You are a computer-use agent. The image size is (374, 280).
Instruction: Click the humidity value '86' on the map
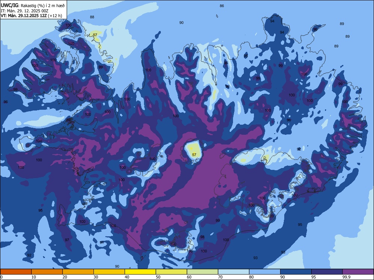tap(222, 6)
